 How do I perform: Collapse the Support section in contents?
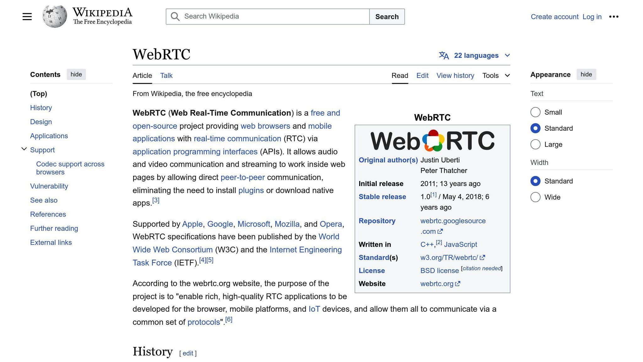pos(24,149)
